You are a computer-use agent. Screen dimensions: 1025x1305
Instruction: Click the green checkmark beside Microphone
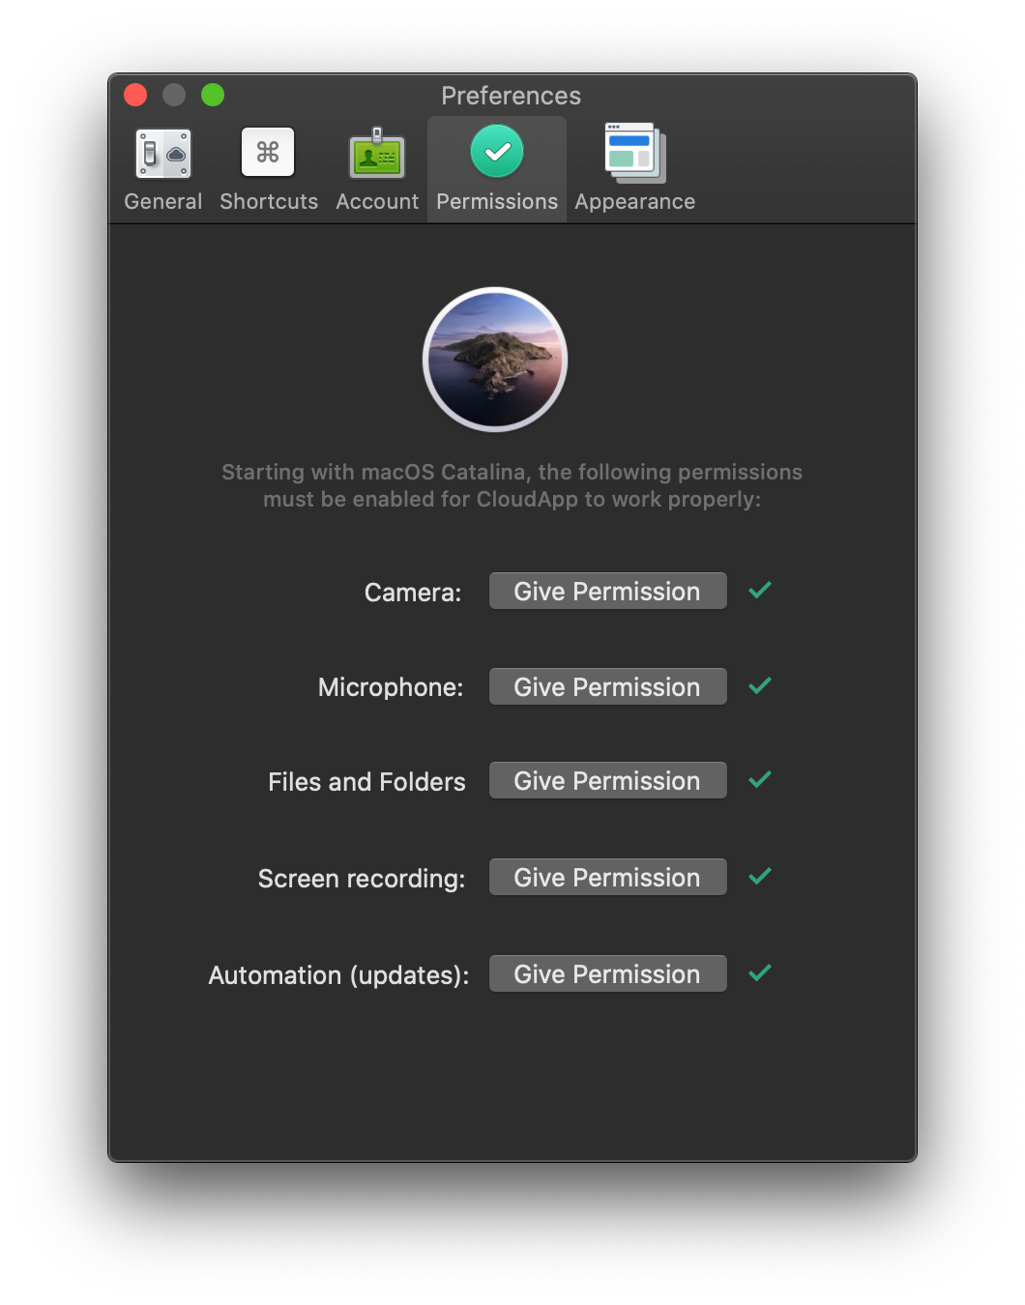(x=760, y=685)
